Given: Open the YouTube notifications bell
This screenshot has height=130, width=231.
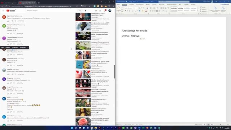Looking at the screenshot, I should tap(105, 10).
